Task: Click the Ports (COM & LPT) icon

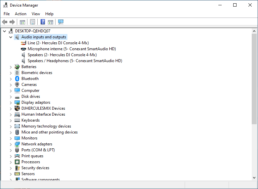Action: [x=17, y=150]
